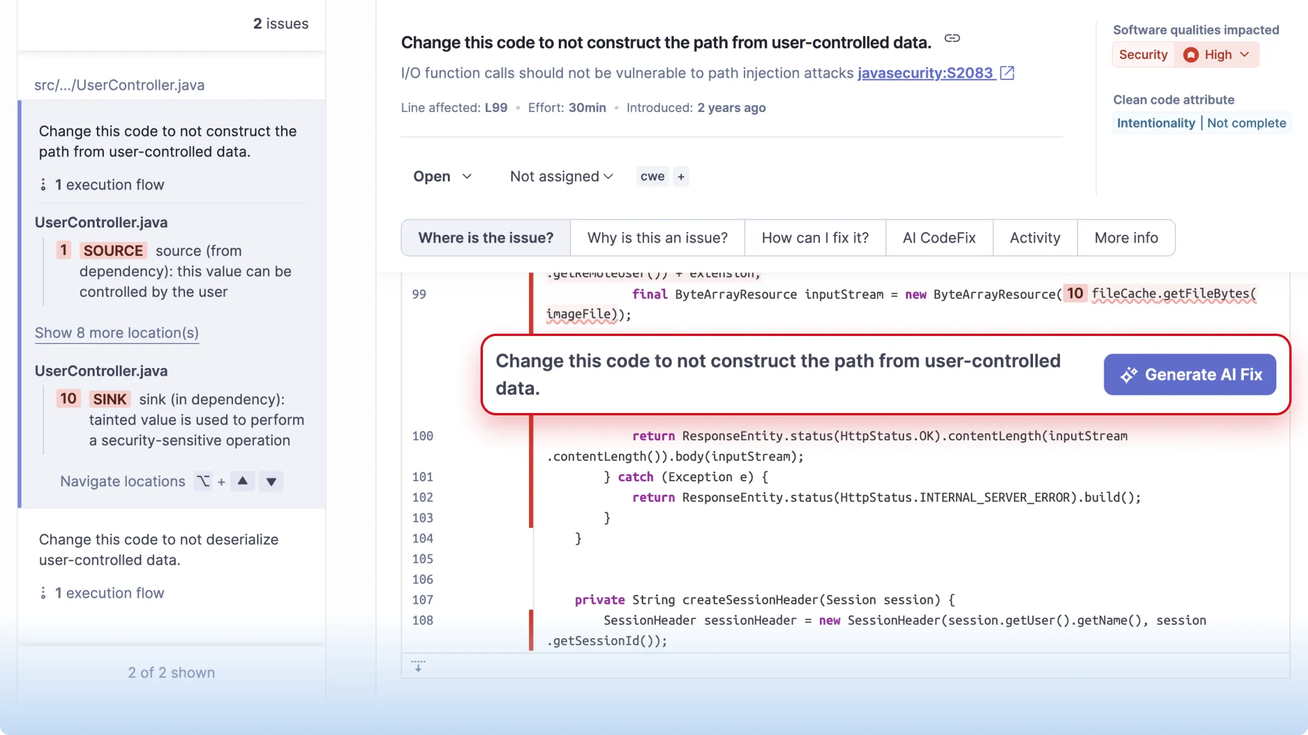Open the AI CodeFix tab
The height and width of the screenshot is (735, 1308).
click(939, 238)
